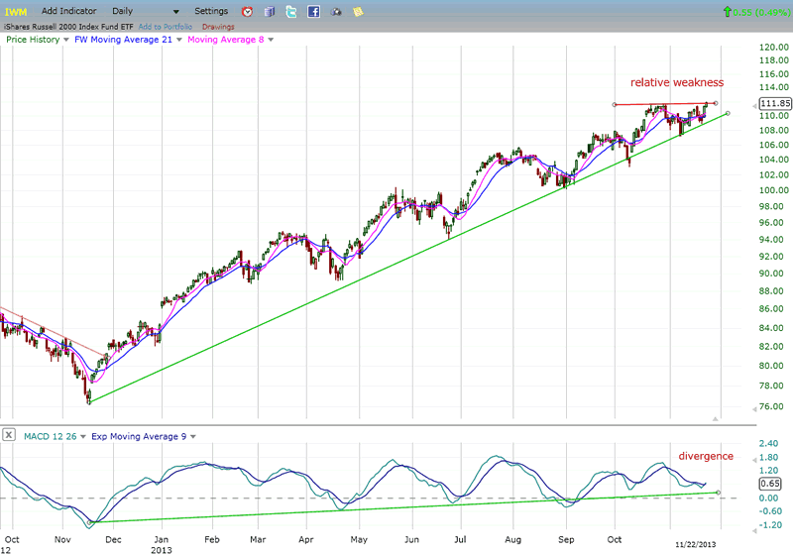The width and height of the screenshot is (793, 554).
Task: Click the camera snapshot icon
Action: click(336, 12)
